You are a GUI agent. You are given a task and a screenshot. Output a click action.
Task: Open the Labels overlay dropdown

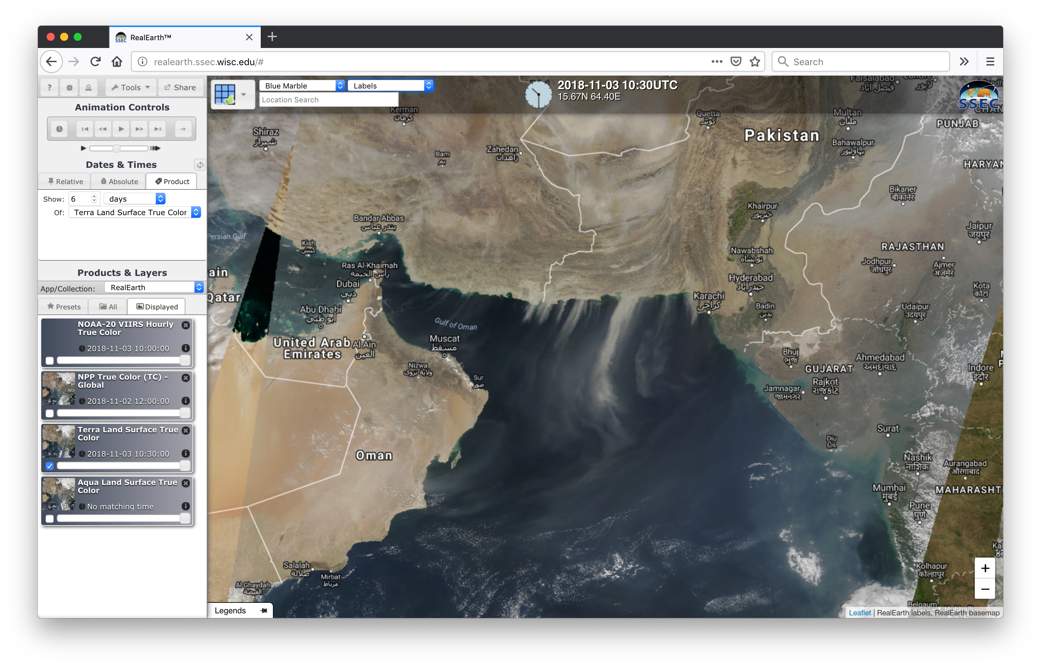tap(390, 86)
